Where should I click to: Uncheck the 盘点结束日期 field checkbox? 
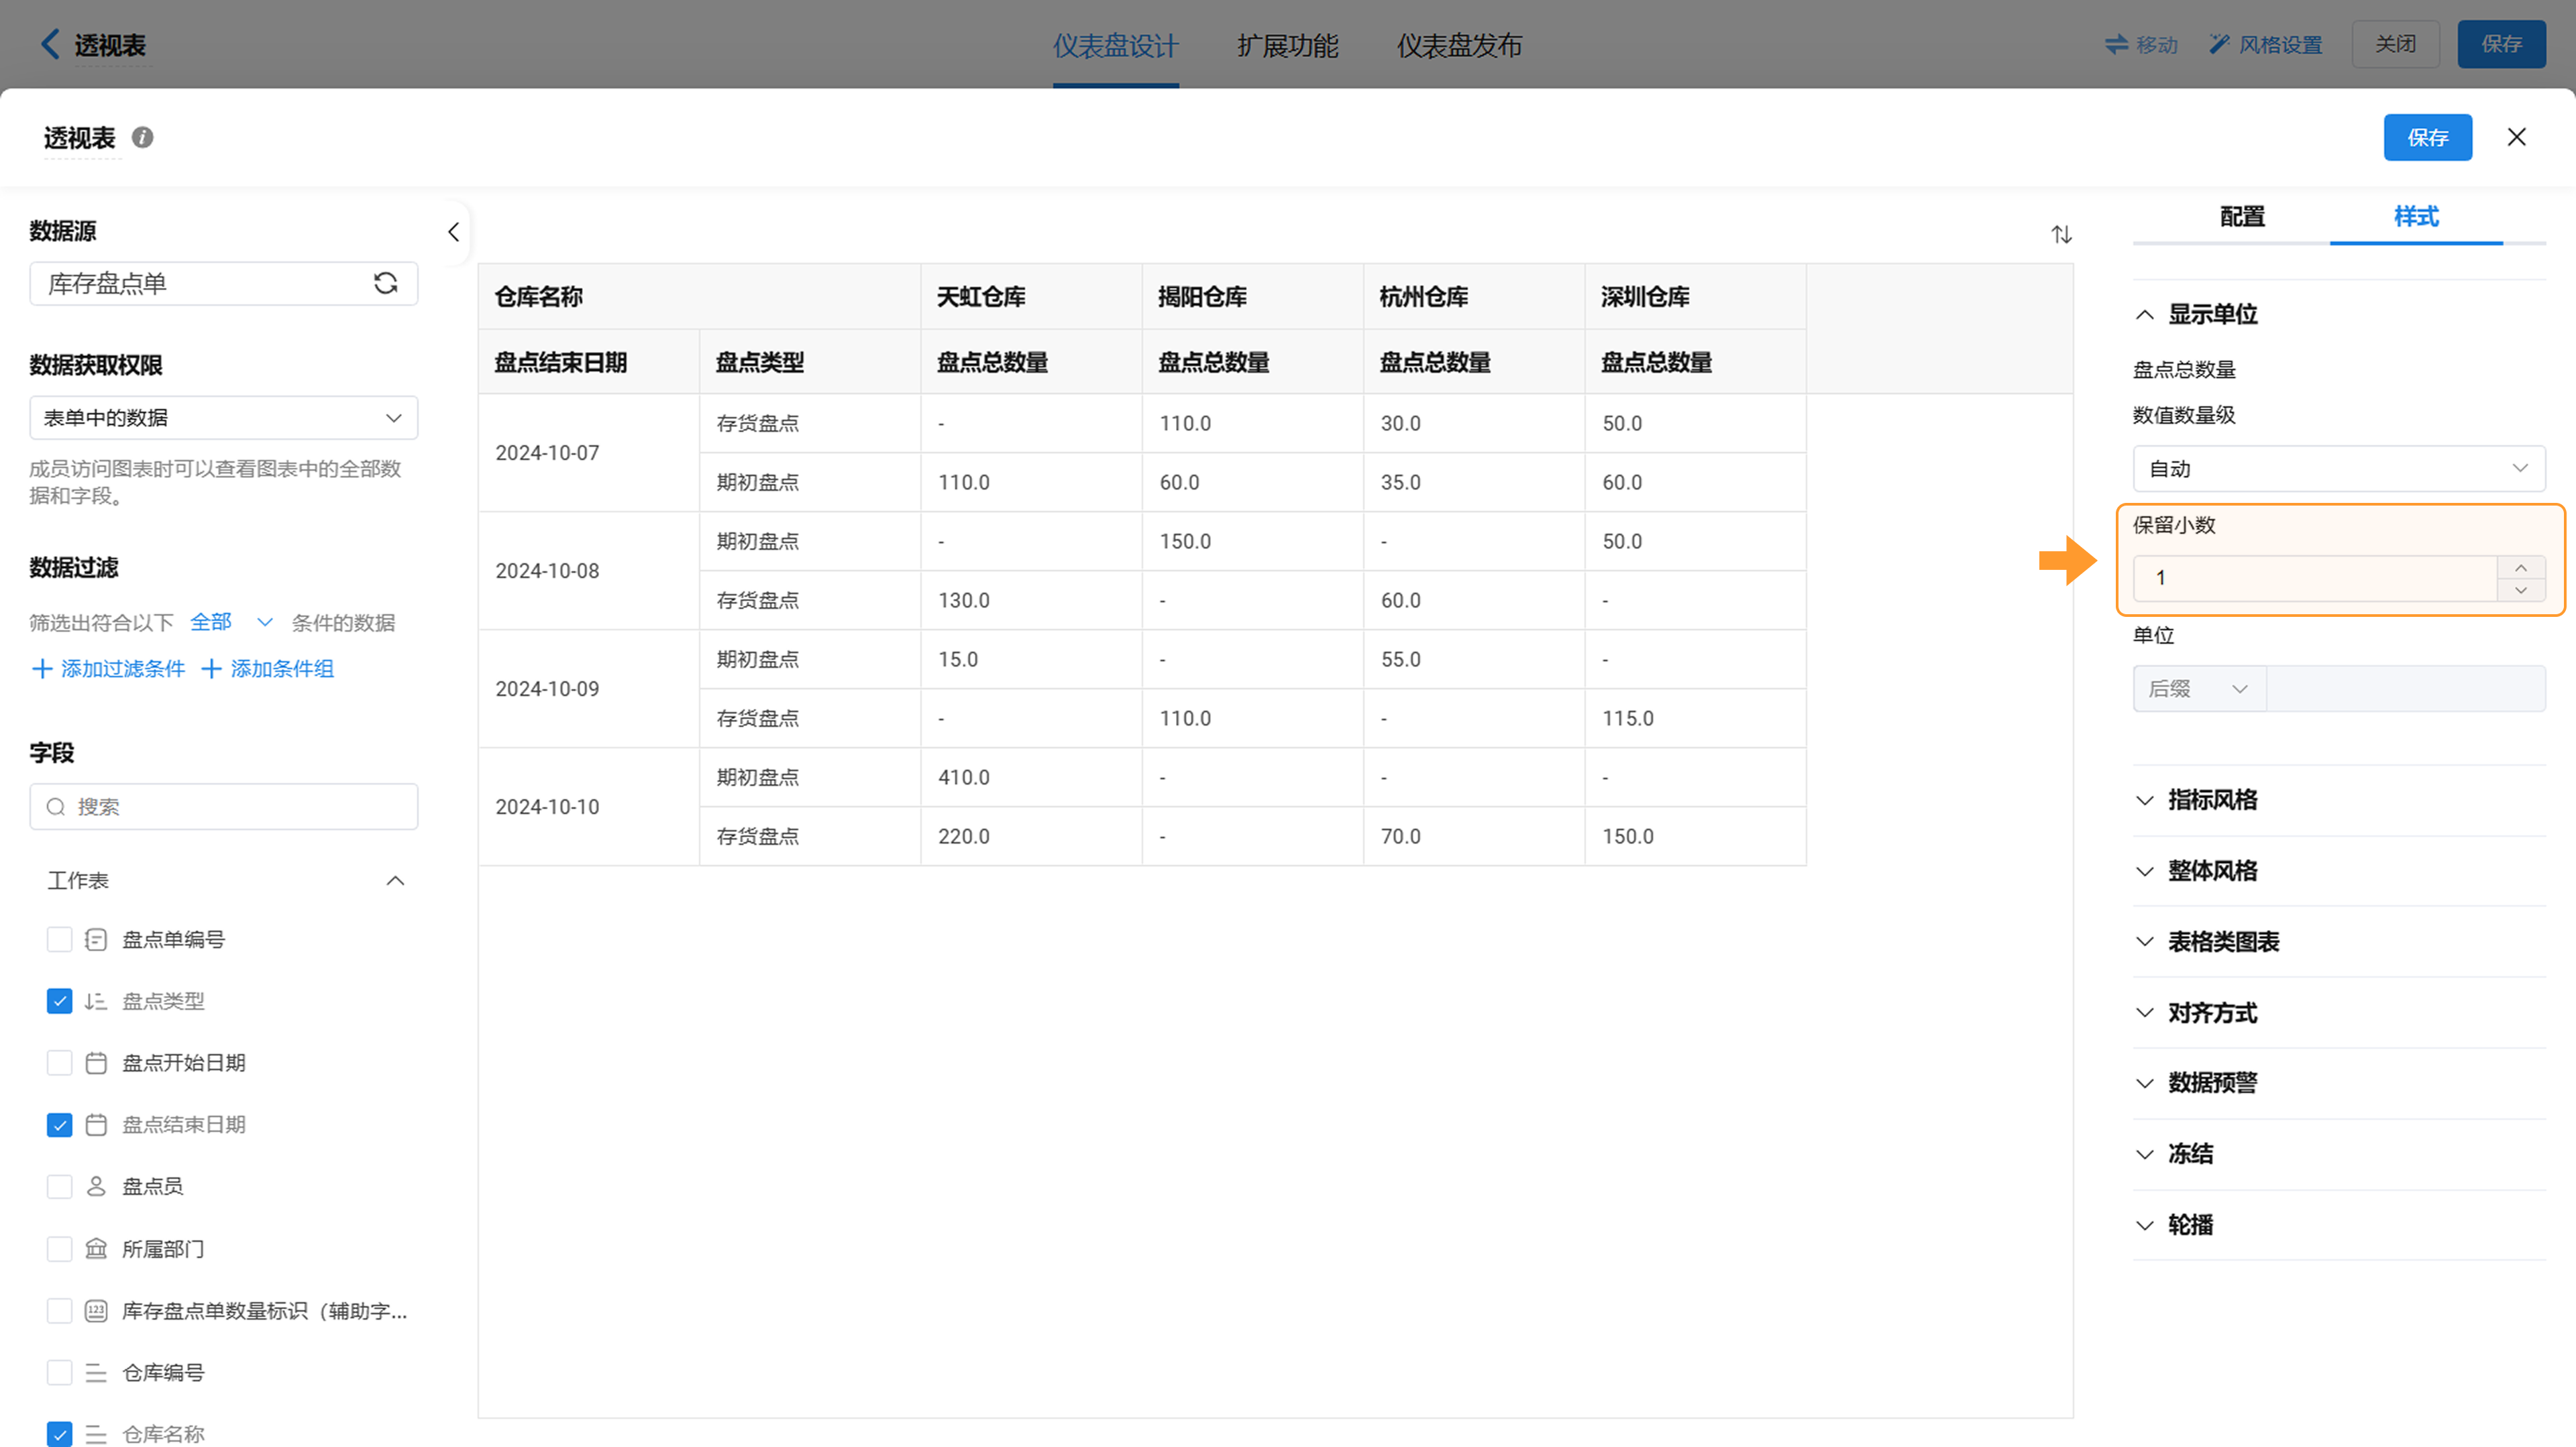coord(60,1124)
